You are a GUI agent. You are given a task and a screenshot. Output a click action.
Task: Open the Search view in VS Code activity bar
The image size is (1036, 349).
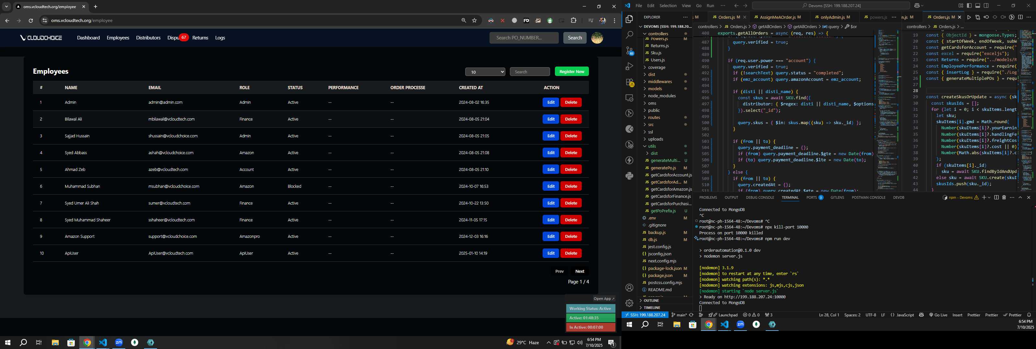pos(629,35)
